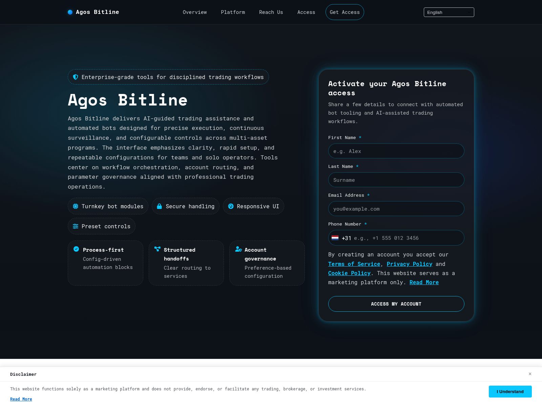
Task: Click the Structured handoffs card title
Action: coord(180,254)
